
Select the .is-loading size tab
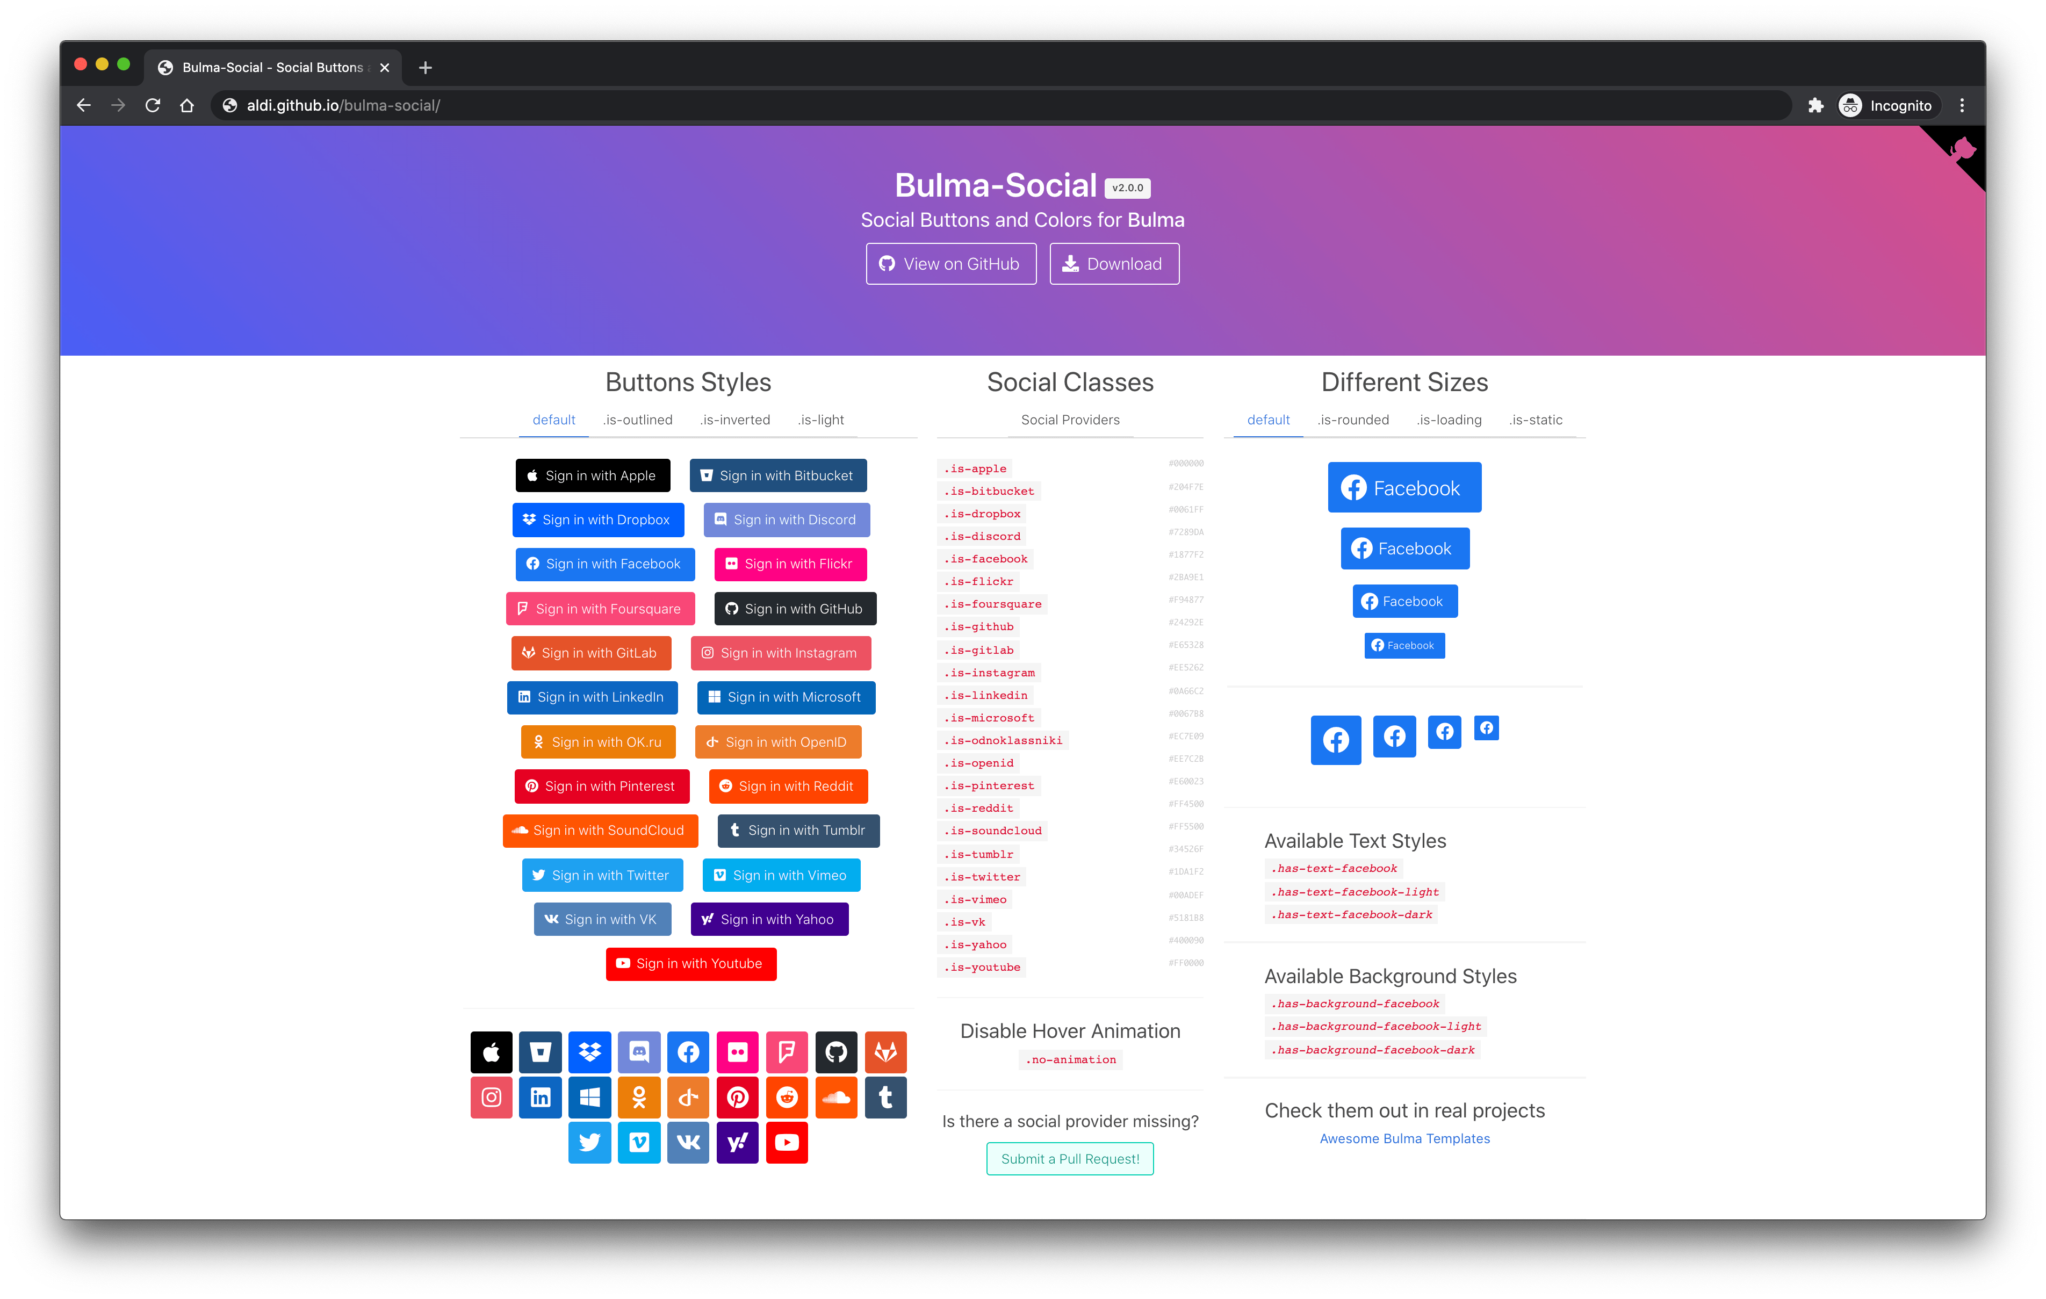pyautogui.click(x=1444, y=419)
